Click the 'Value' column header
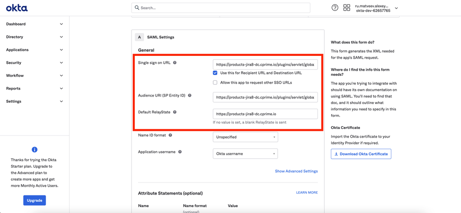Screen dimensions: 461x213 [x=233, y=206]
